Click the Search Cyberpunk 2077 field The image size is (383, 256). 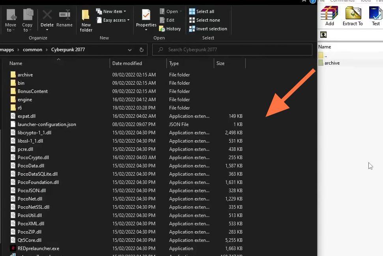click(232, 50)
